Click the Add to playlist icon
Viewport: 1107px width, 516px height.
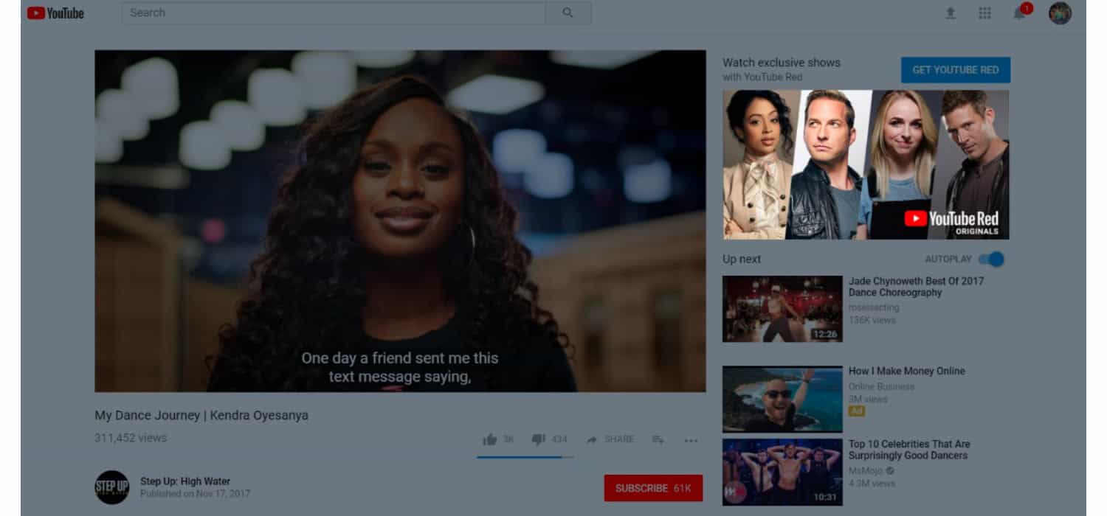658,439
